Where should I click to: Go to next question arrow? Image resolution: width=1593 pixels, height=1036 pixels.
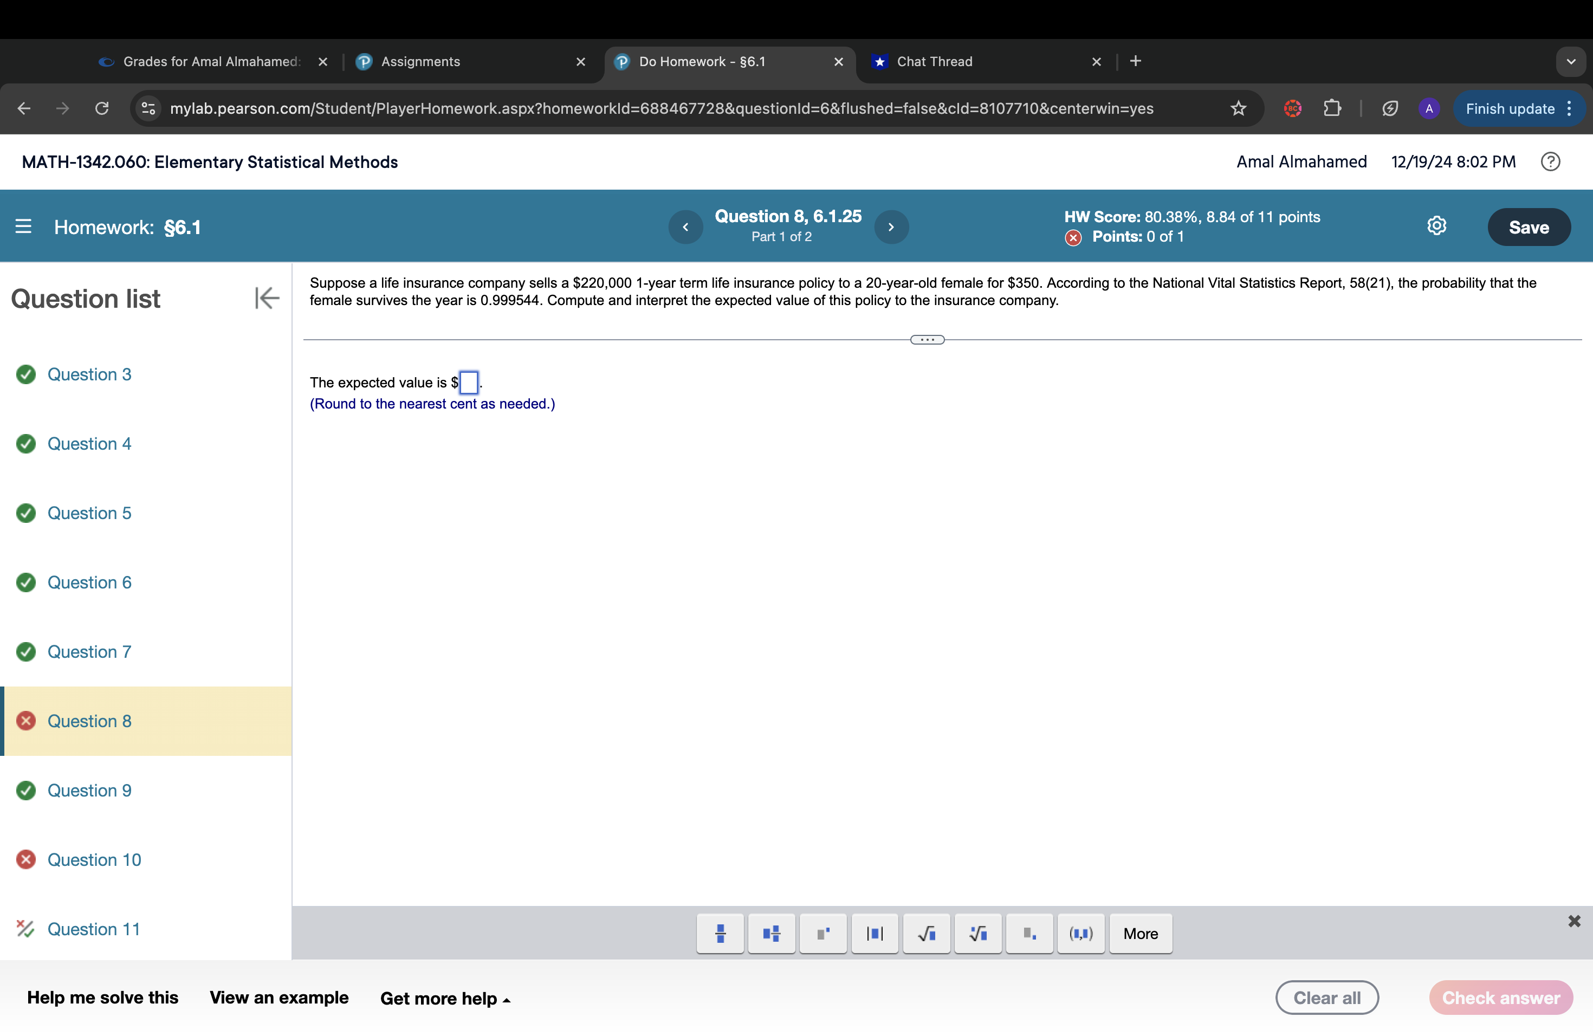tap(891, 227)
